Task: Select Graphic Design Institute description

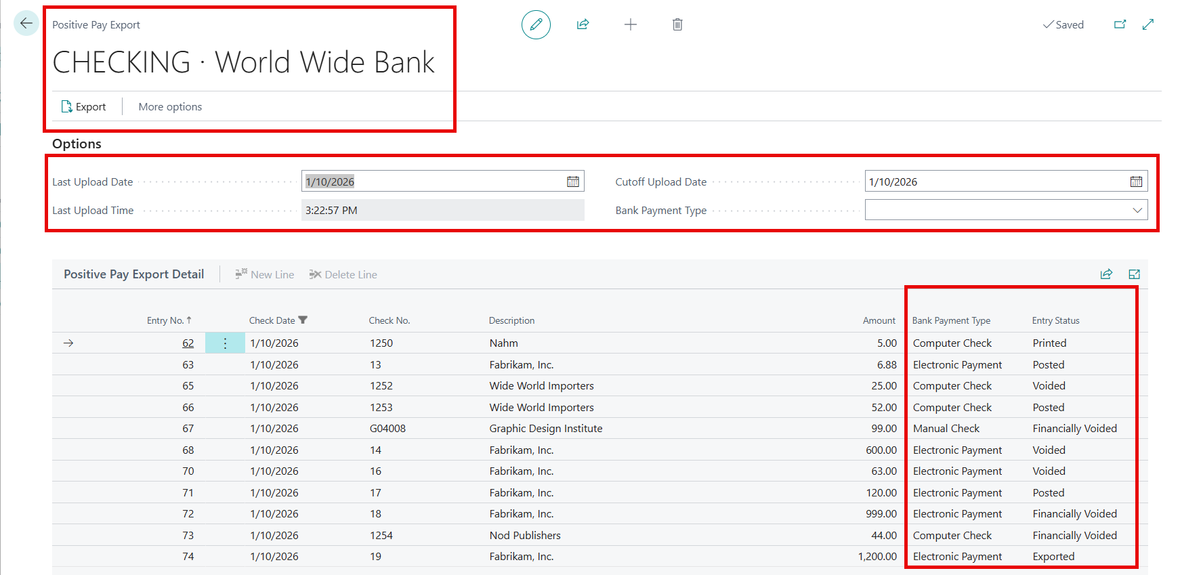Action: [x=546, y=428]
